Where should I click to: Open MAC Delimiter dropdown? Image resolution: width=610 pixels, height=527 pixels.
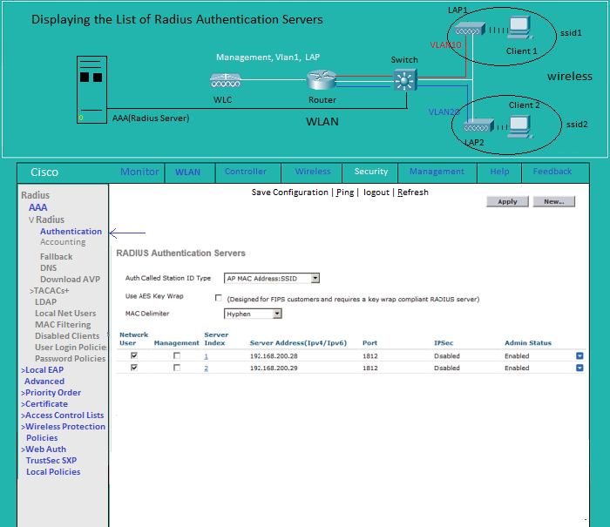(253, 314)
